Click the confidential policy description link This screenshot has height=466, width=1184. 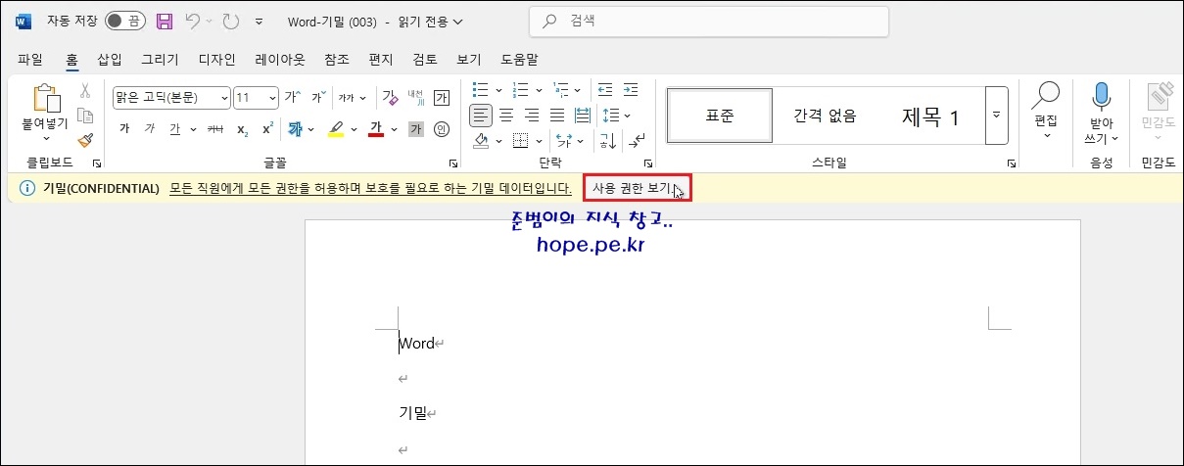click(370, 188)
